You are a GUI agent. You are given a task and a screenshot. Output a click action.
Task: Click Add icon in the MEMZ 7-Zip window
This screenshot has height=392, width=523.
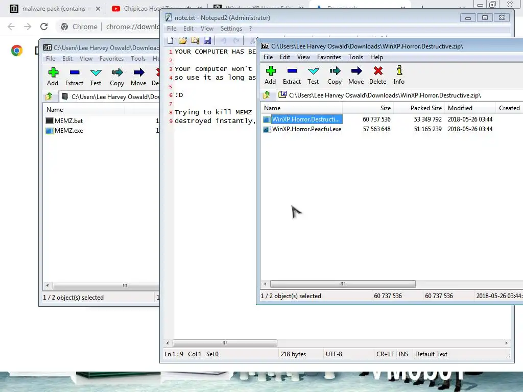point(53,72)
